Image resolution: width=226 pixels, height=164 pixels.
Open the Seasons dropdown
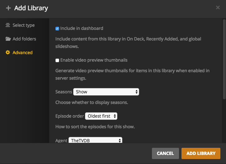coord(106,92)
